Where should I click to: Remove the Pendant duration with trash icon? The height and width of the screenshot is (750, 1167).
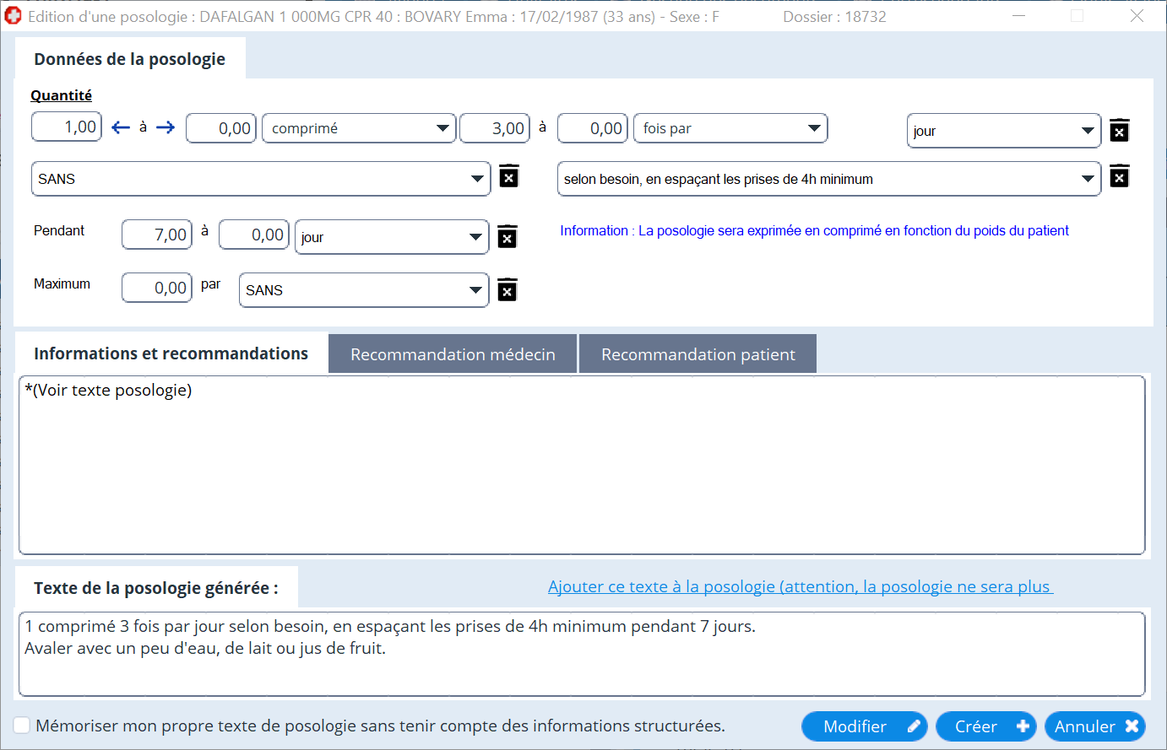coord(507,237)
